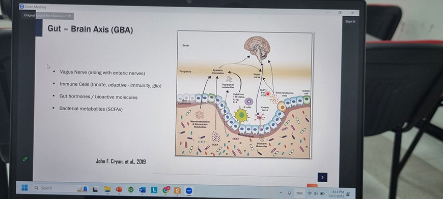Open the ENG language selector
The image size is (443, 199).
coord(299,193)
